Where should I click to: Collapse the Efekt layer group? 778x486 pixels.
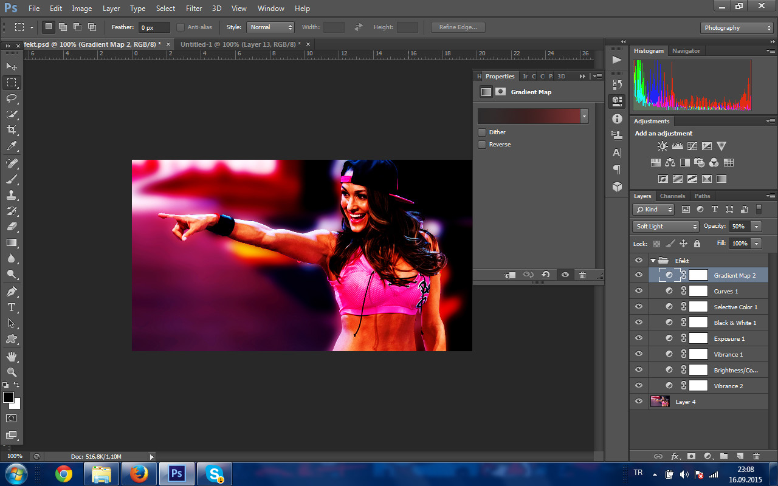point(653,261)
